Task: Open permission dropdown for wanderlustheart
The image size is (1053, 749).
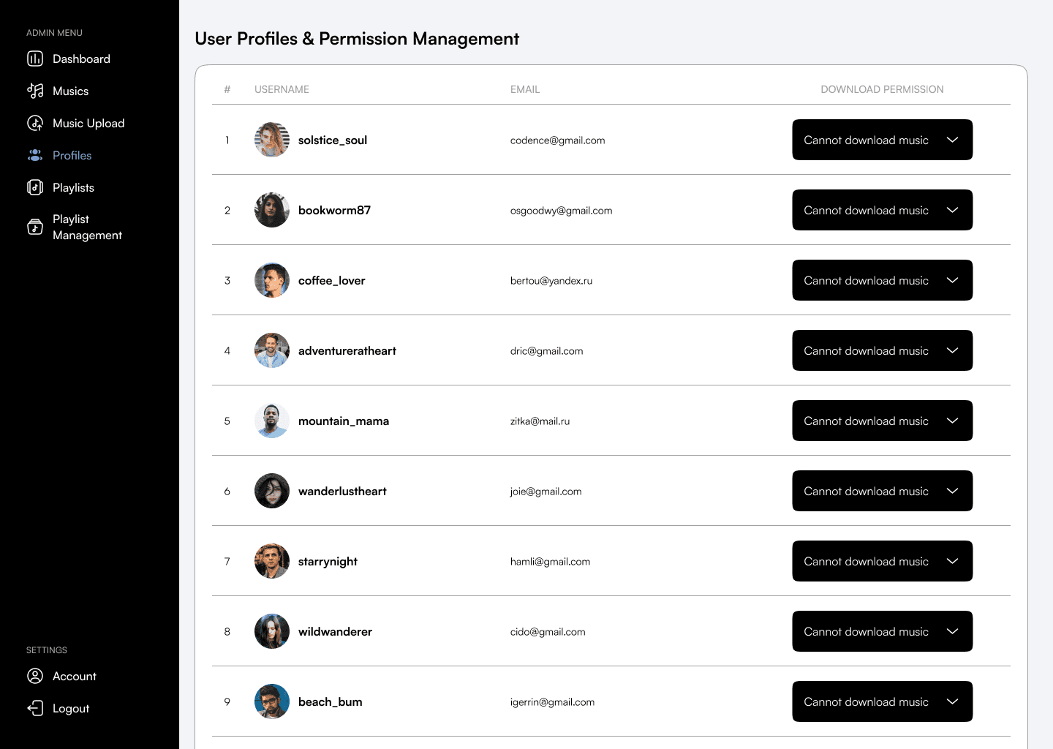Action: coord(882,491)
